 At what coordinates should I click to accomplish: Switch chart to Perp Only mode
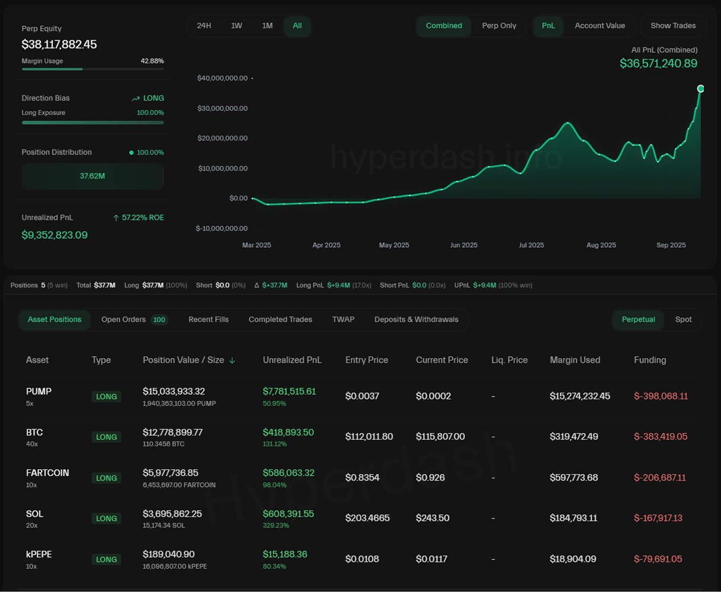(499, 26)
